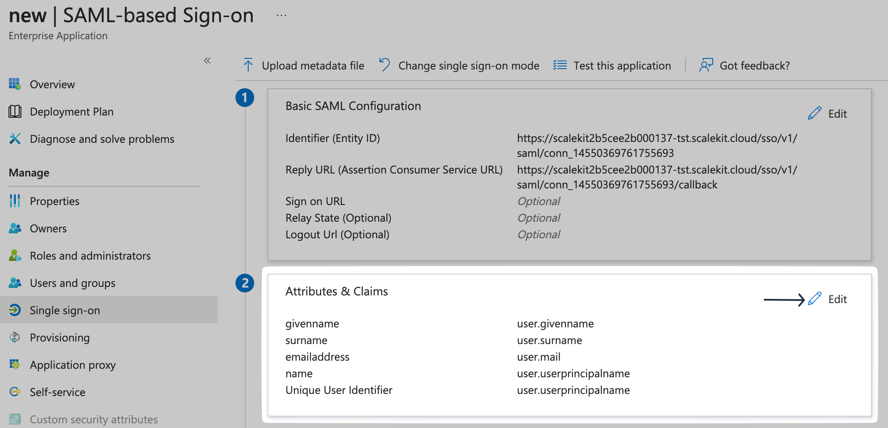Image resolution: width=888 pixels, height=428 pixels.
Task: Open Custom security attributes item
Action: [x=93, y=419]
